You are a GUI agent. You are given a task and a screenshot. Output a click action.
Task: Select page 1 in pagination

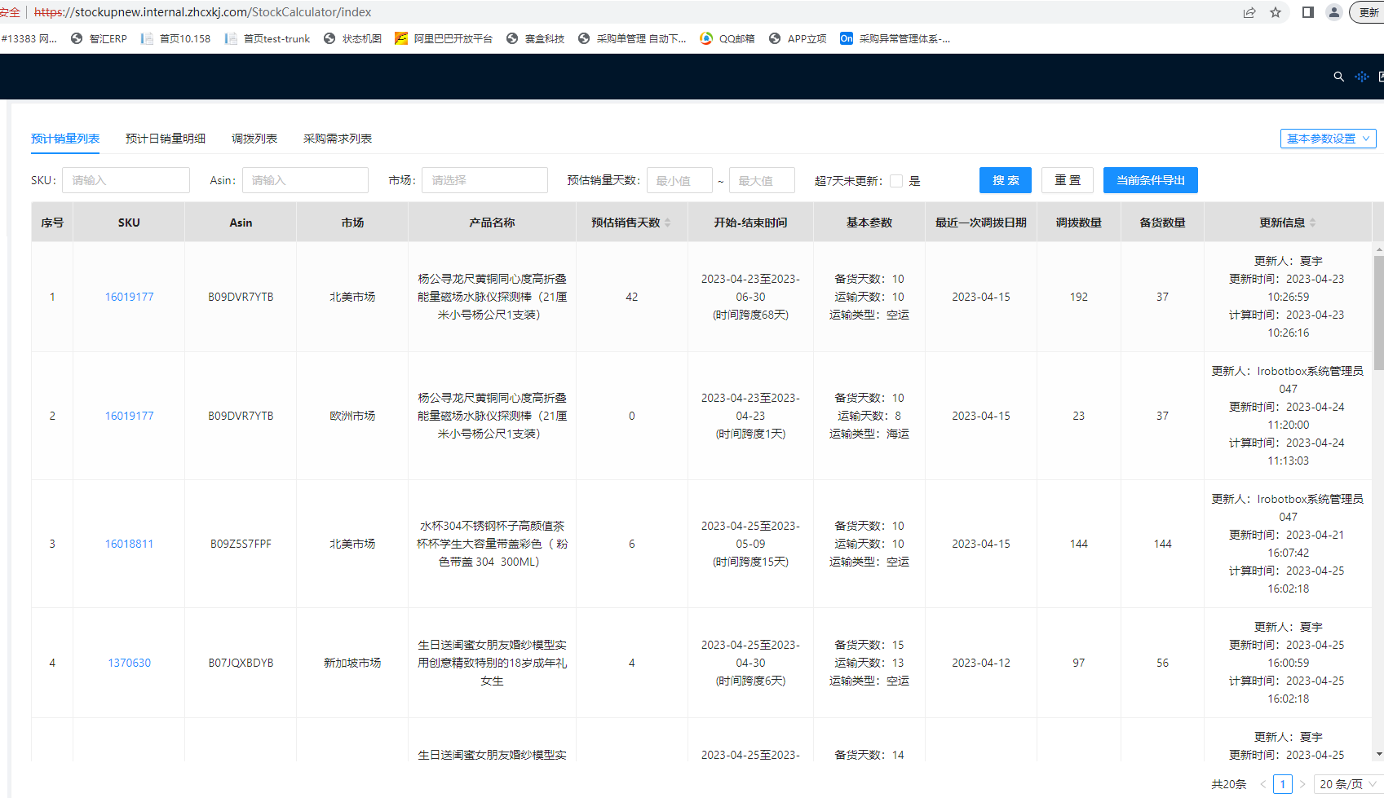coord(1283,784)
